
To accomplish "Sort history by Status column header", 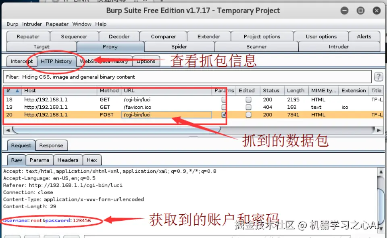I will coord(272,91).
